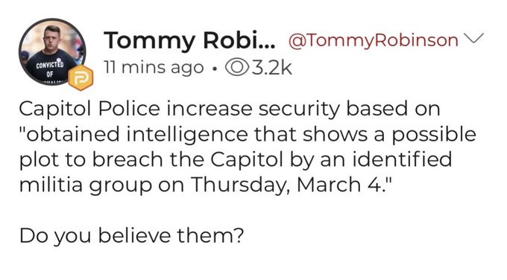The height and width of the screenshot is (280, 507).
Task: Click the 'militia group' words in post
Action: [85, 185]
